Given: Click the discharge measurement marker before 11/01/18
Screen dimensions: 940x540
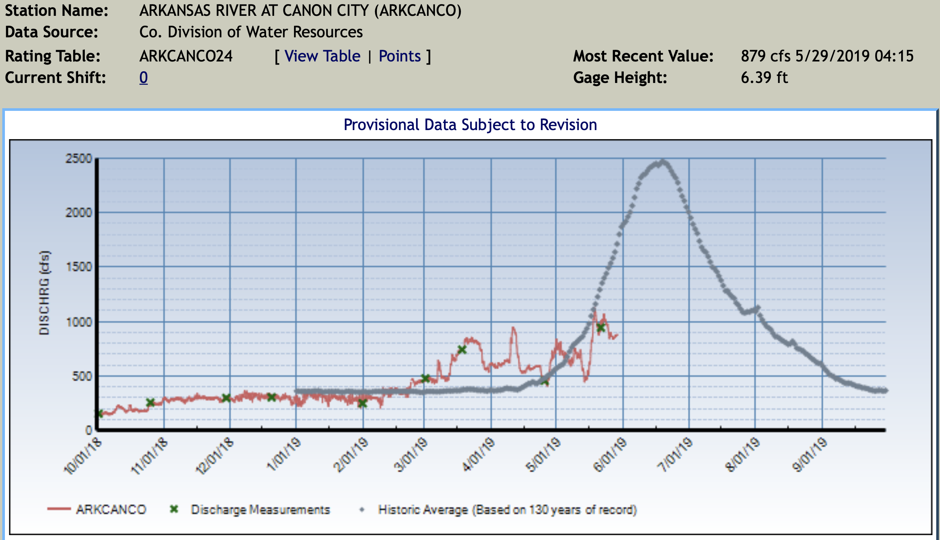Looking at the screenshot, I should (x=150, y=402).
